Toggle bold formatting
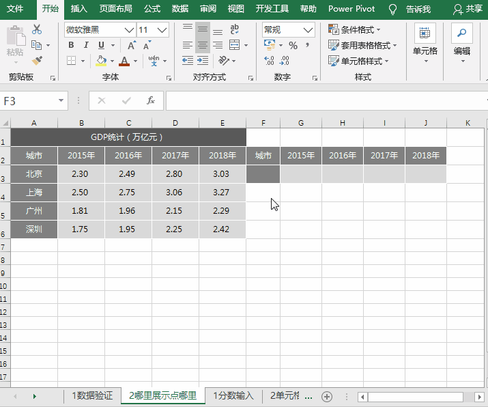This screenshot has width=488, height=407. [x=71, y=45]
